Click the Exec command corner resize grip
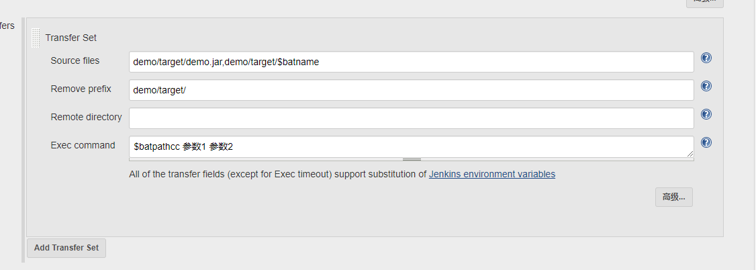The image size is (756, 270). (x=690, y=154)
